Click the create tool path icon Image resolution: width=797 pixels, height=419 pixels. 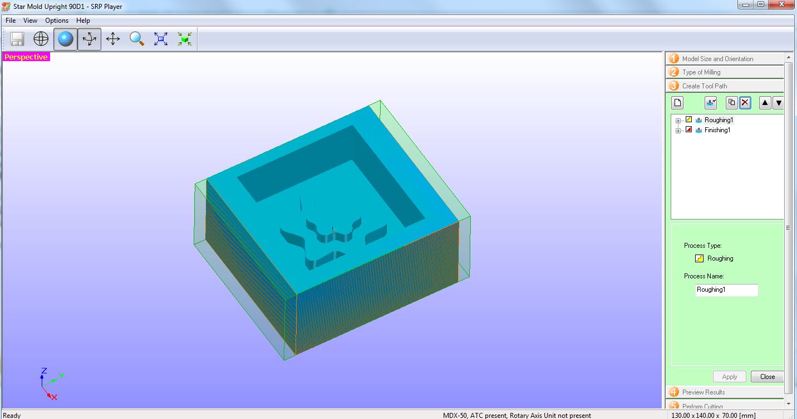point(711,103)
